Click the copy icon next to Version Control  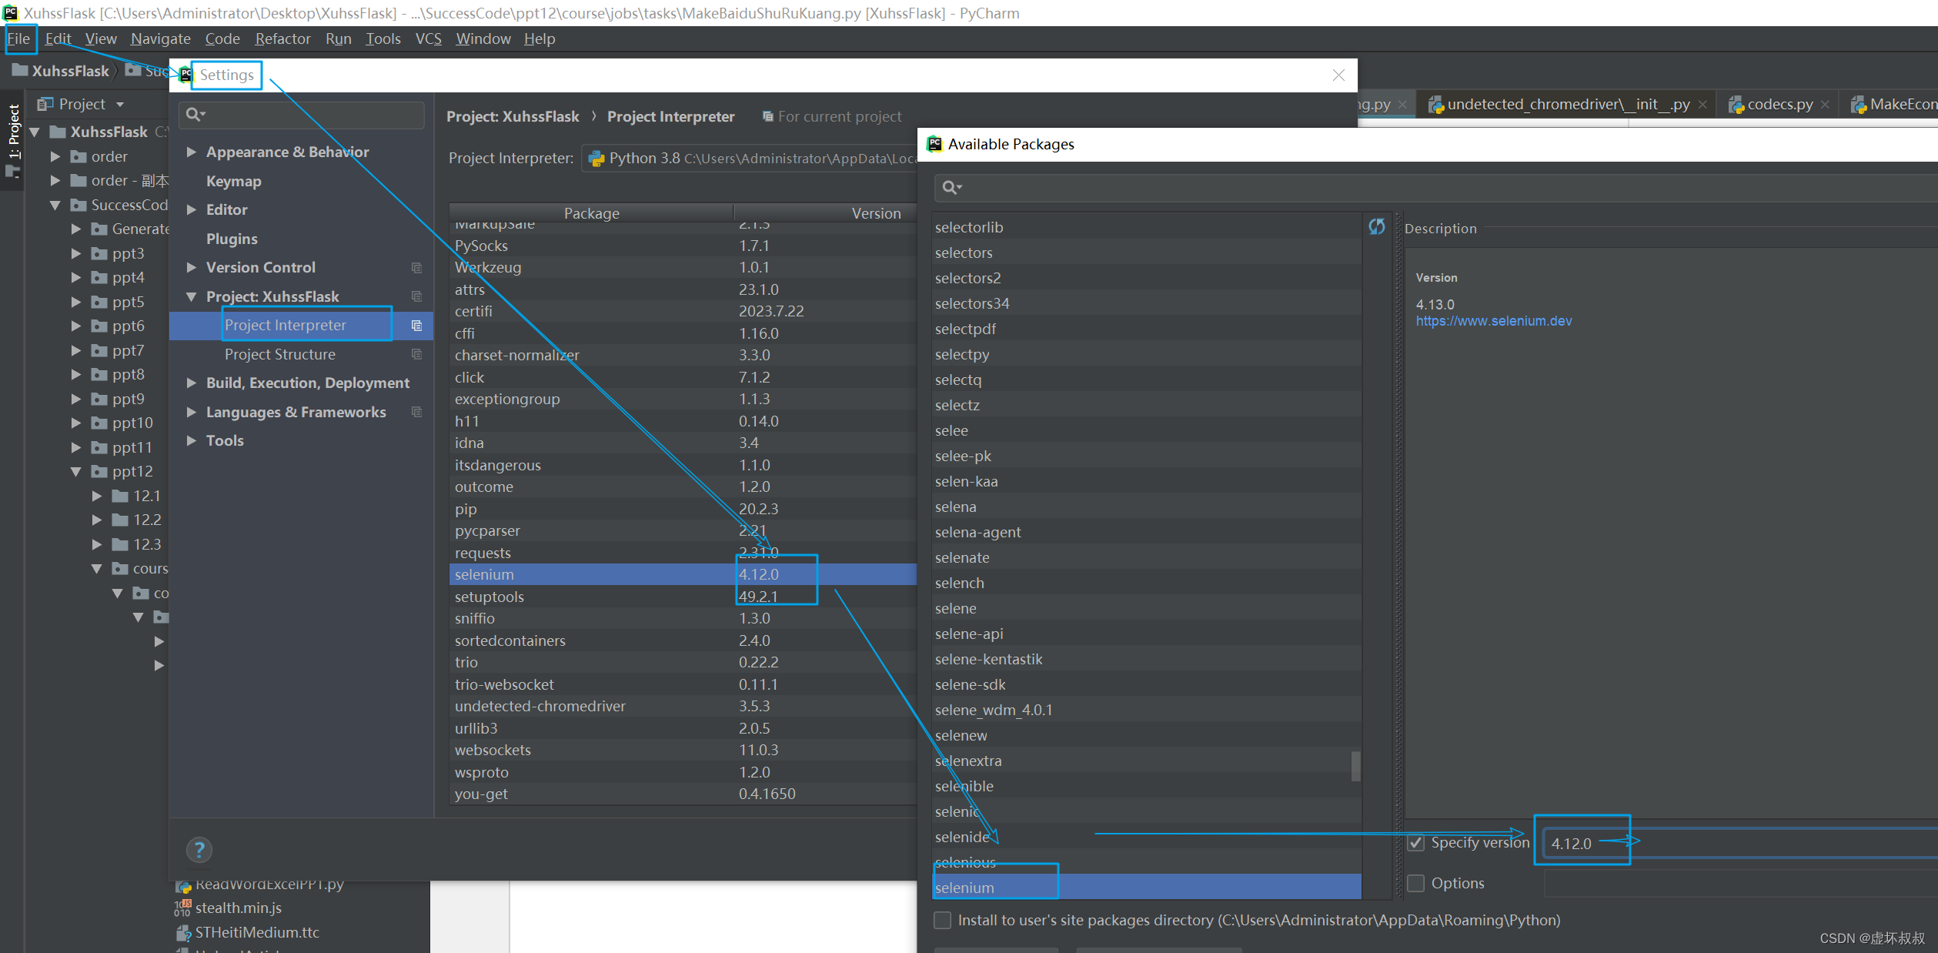pos(416,268)
